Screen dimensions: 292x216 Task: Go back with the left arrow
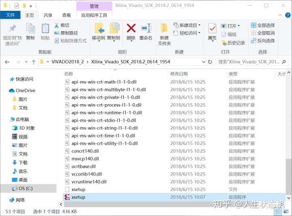tap(7, 62)
